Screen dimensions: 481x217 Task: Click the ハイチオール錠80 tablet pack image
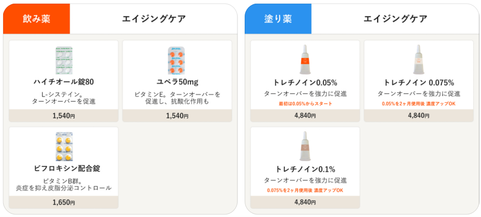pos(64,61)
